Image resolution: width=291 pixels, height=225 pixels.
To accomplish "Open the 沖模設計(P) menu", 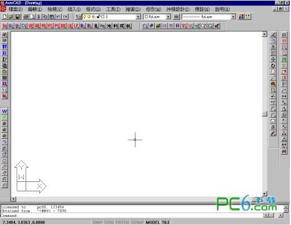I will [178, 9].
